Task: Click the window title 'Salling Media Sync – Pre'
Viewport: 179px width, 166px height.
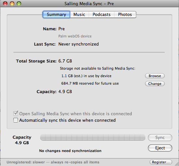Action: coord(89,4)
